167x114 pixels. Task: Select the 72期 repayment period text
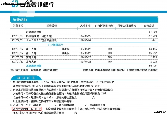104,94
